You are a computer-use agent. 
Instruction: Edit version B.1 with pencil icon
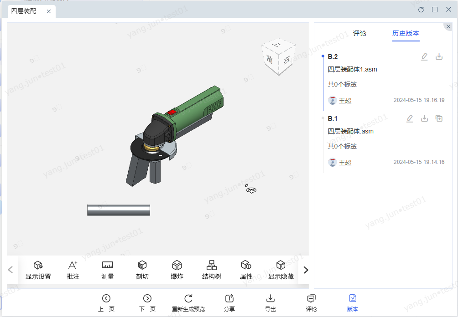[x=410, y=118]
